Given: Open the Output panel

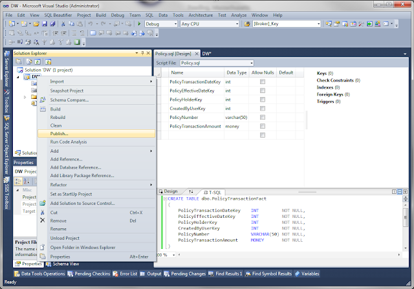Looking at the screenshot, I should (x=151, y=273).
